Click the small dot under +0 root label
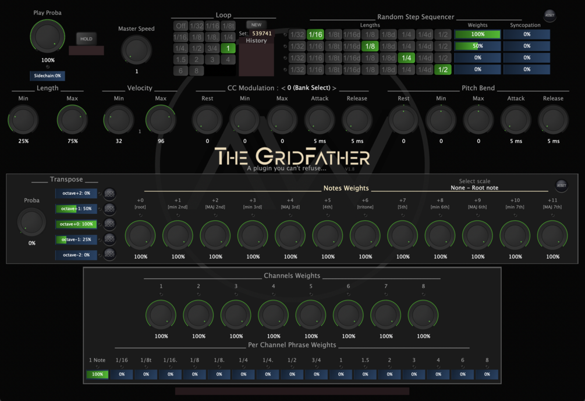 [x=140, y=215]
